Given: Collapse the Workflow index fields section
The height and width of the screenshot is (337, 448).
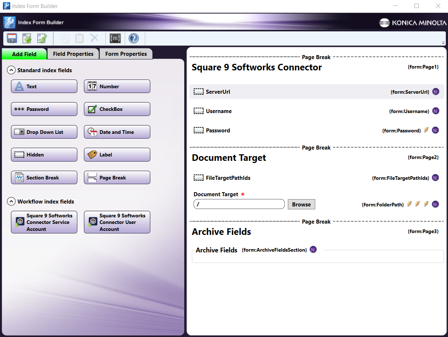Looking at the screenshot, I should [x=11, y=201].
